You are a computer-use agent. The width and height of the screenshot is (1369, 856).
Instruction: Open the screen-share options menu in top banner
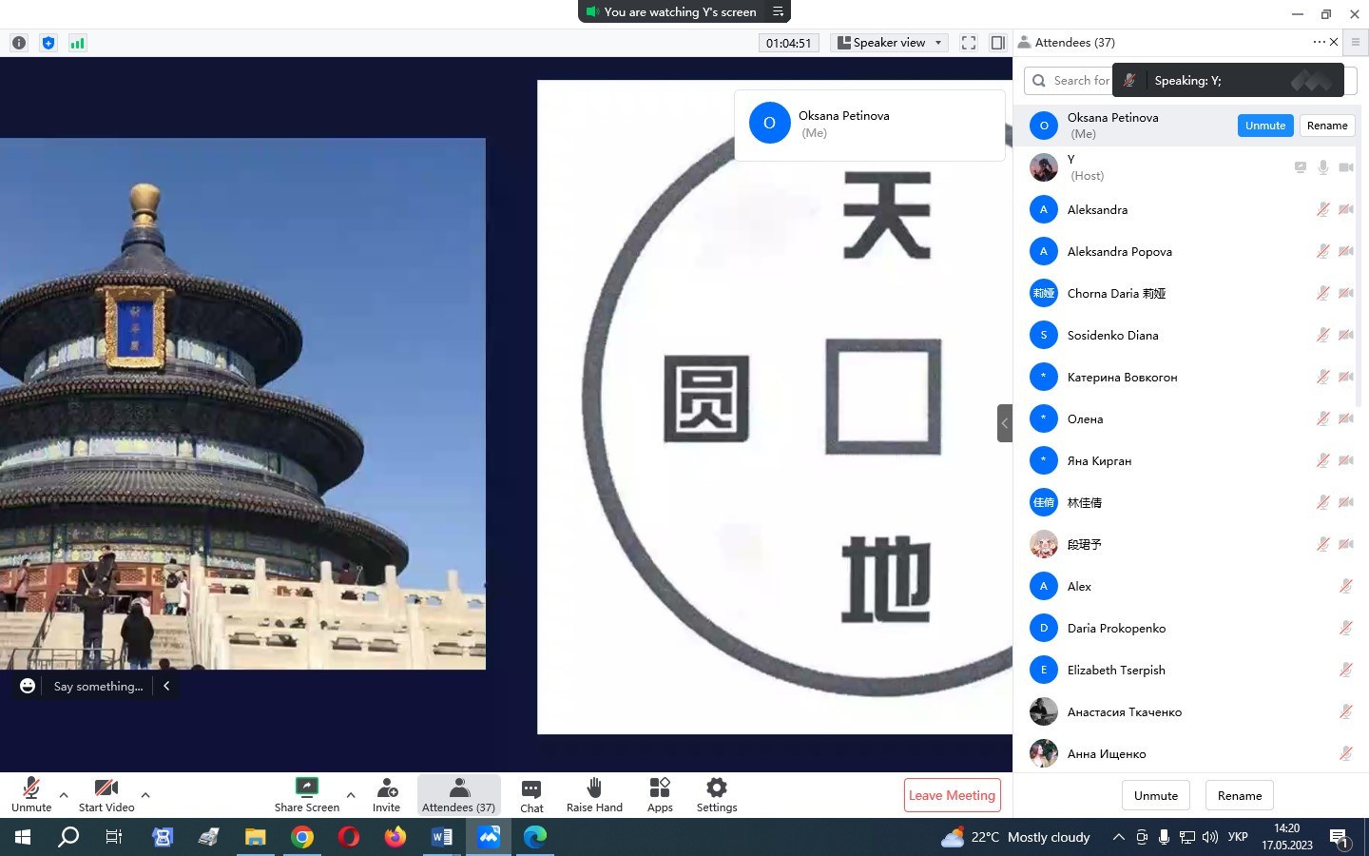coord(778,11)
